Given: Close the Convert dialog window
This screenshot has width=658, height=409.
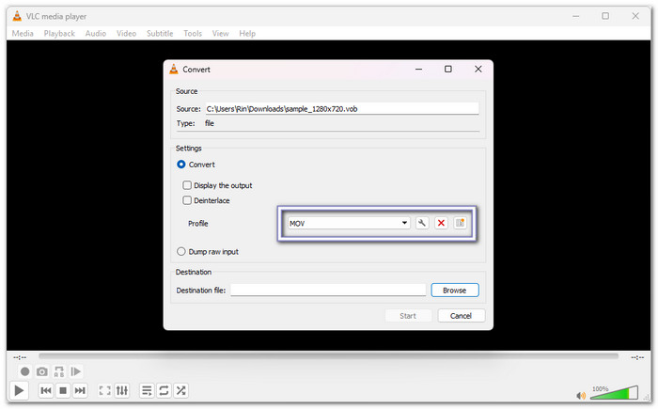Looking at the screenshot, I should 478,70.
